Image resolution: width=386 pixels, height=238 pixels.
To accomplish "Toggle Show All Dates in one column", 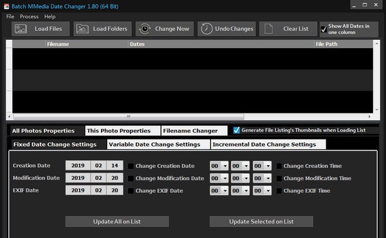I will point(324,30).
